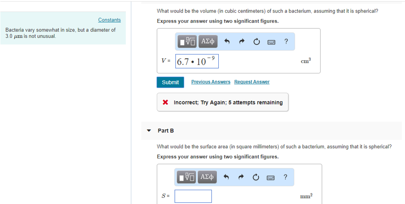The width and height of the screenshot is (405, 204).
Task: Reset the Part B answer field
Action: pos(256,177)
